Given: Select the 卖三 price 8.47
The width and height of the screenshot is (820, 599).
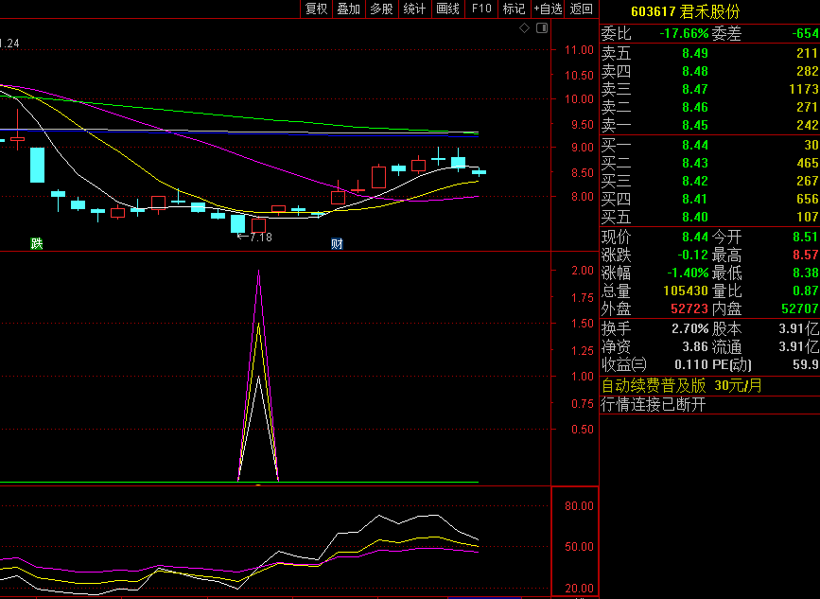Looking at the screenshot, I should pyautogui.click(x=695, y=89).
